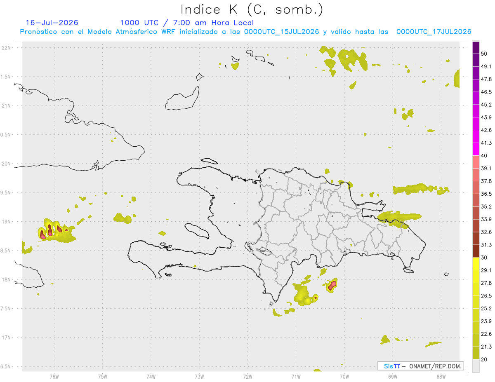
Task: Click the "69W" longitude label
Action: pyautogui.click(x=392, y=376)
